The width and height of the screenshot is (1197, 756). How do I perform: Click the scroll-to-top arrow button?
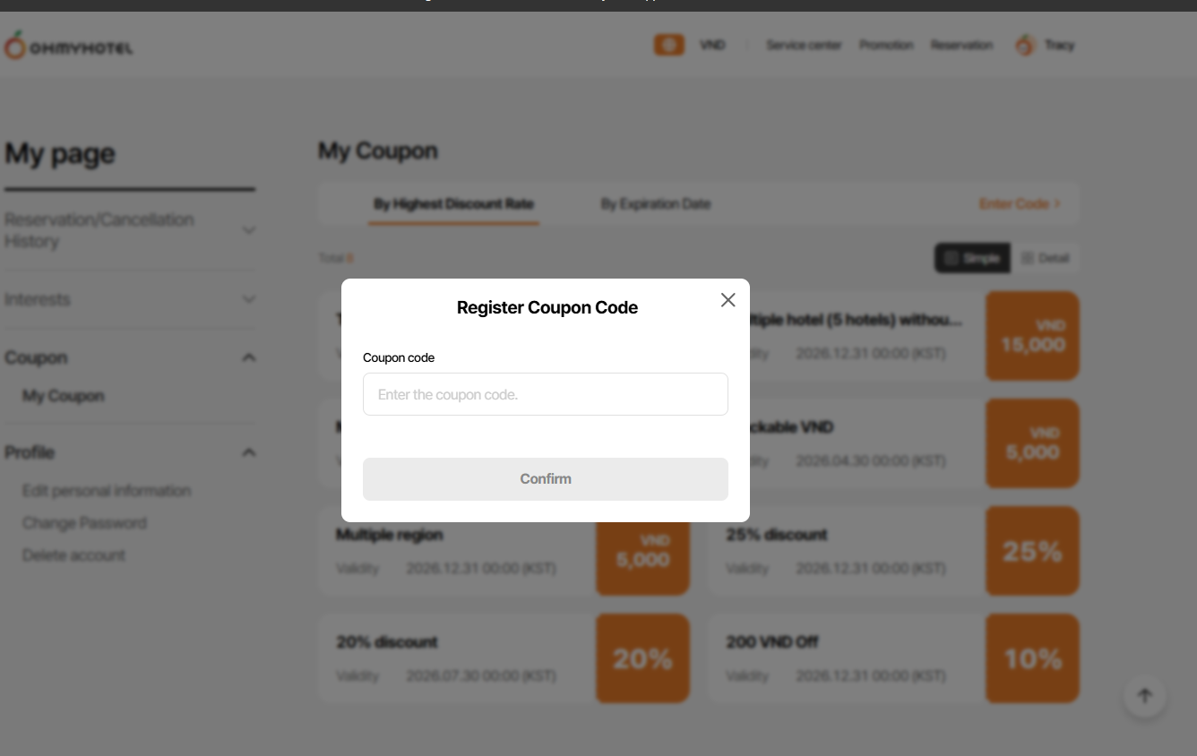[1144, 696]
